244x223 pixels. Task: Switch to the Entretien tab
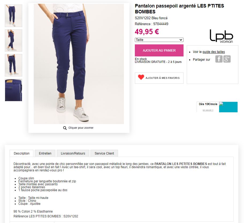[45, 153]
